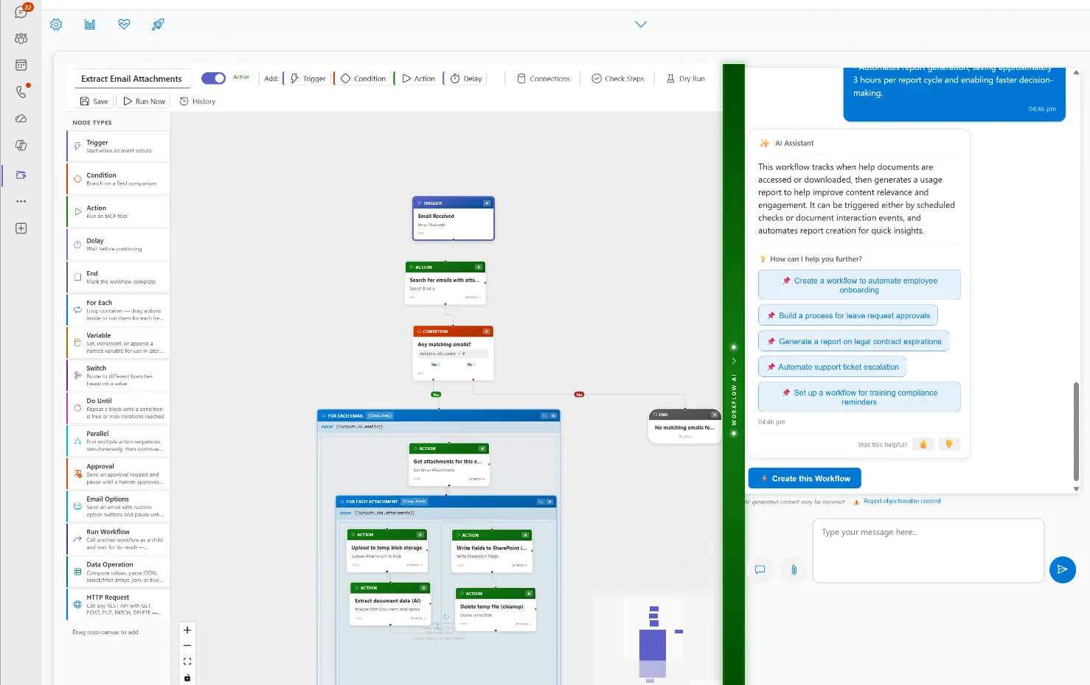1090x685 pixels.
Task: Click the rocket launch icon
Action: pos(158,24)
